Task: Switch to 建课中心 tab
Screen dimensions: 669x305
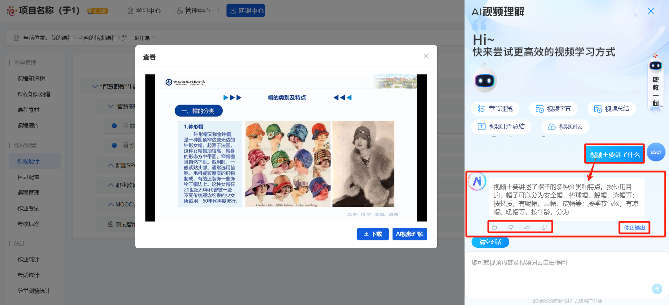Action: click(x=246, y=11)
